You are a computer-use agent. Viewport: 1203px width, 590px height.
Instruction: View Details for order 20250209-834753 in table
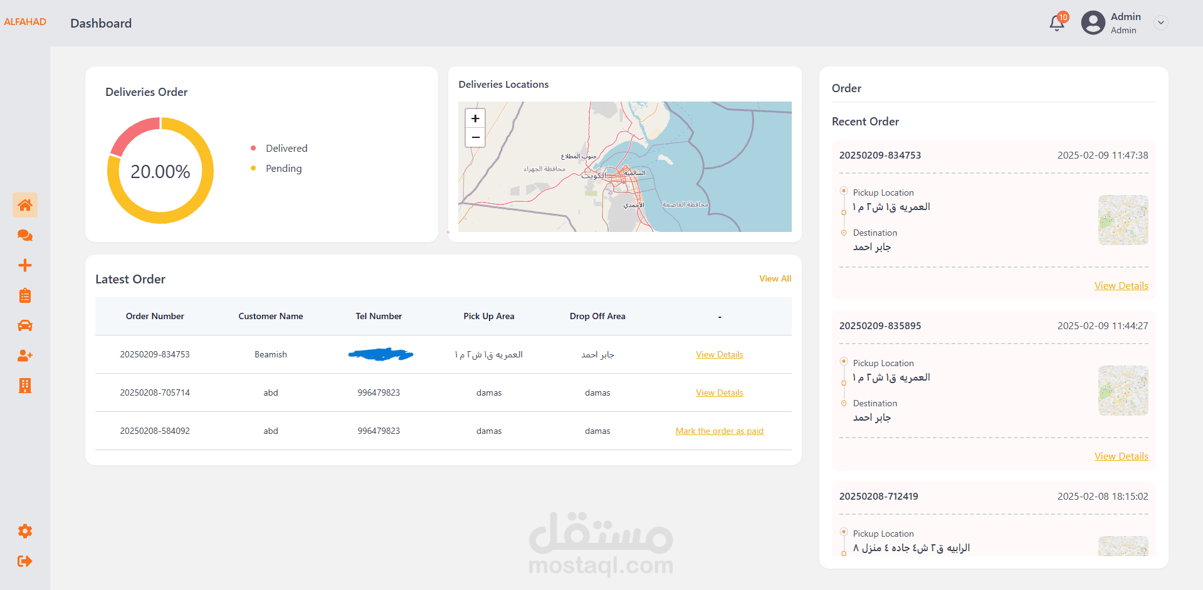pos(719,354)
